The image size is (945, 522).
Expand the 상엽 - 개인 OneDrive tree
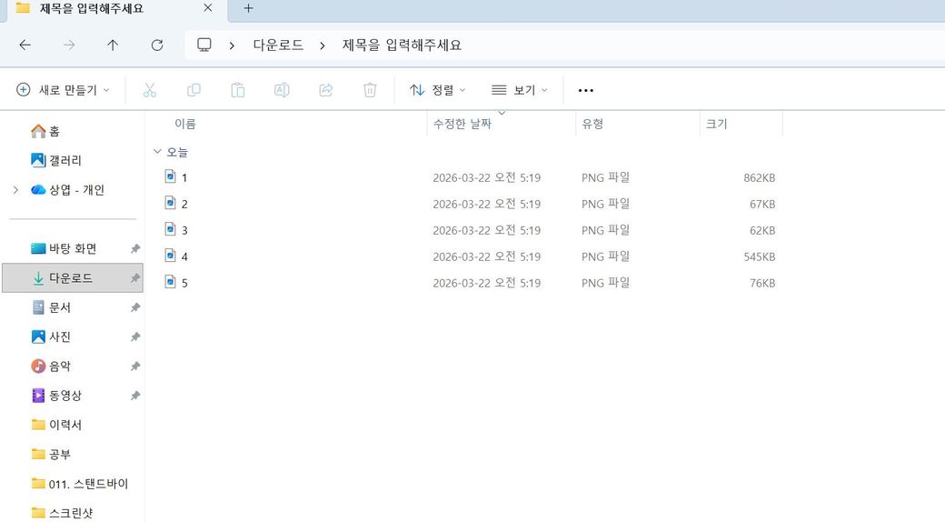(x=15, y=190)
